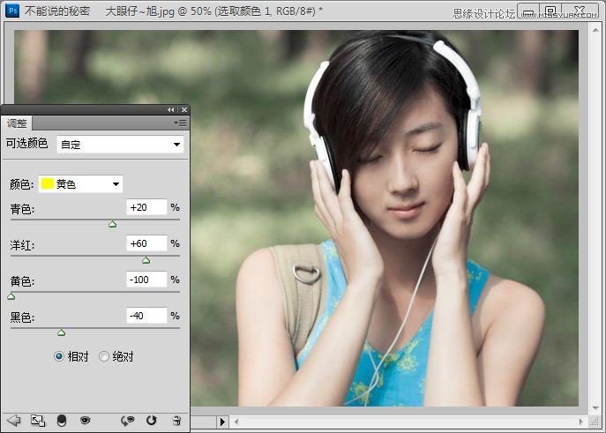Click vertical scrollbar down arrow

pos(595,408)
